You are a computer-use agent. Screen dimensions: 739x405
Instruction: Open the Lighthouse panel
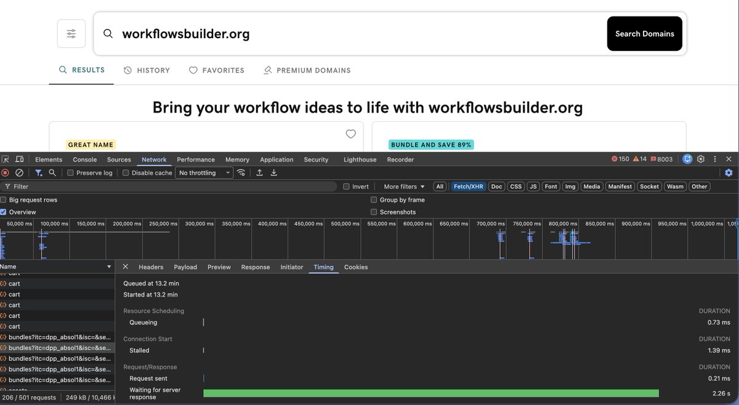point(360,159)
